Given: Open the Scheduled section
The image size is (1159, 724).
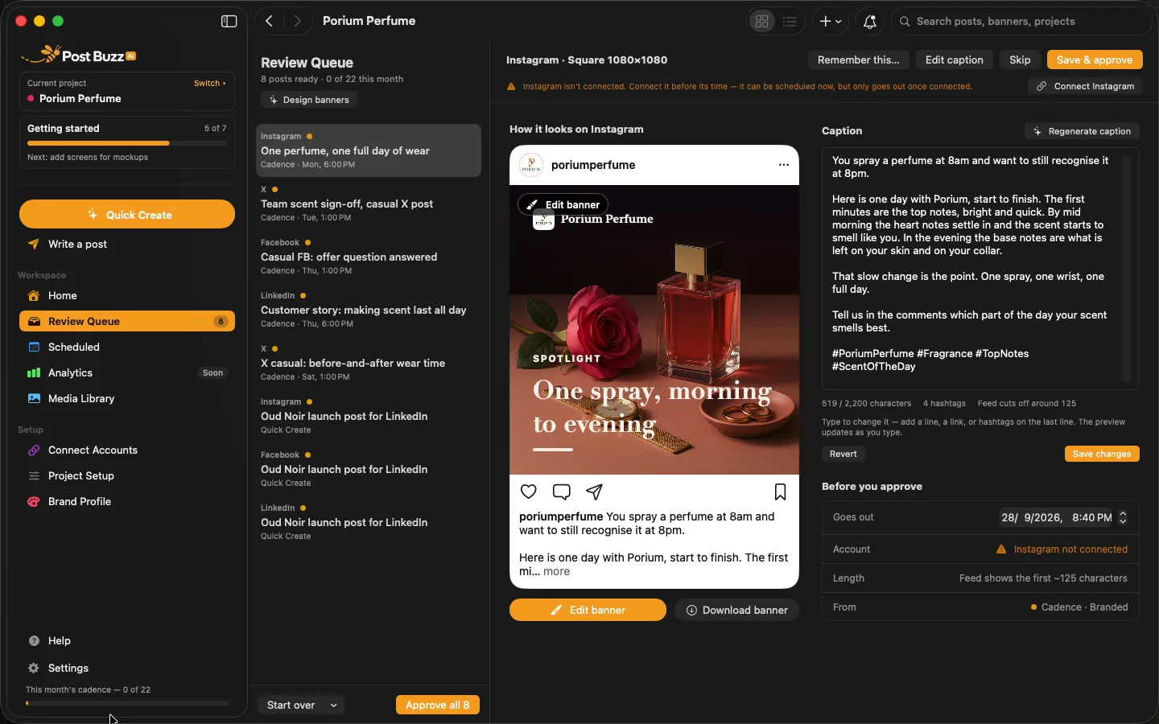Looking at the screenshot, I should click(x=127, y=348).
